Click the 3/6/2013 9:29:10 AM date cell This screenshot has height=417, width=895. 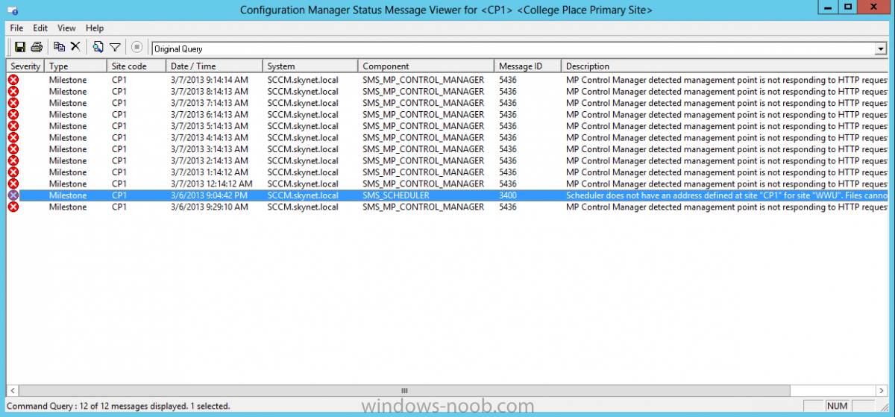[x=210, y=207]
